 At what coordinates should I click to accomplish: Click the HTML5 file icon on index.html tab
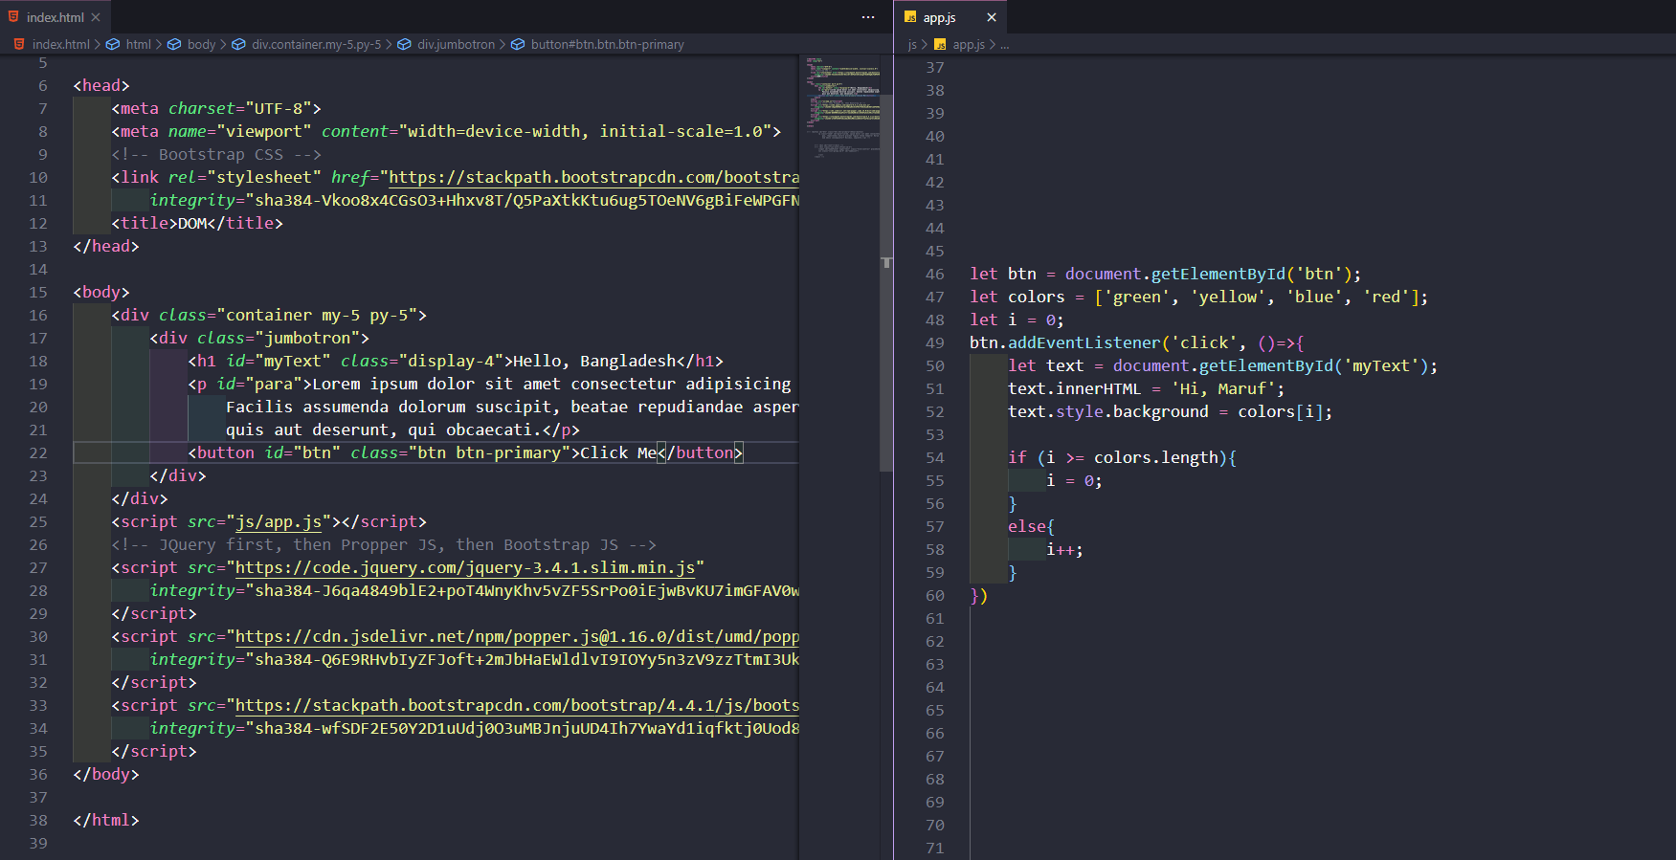coord(13,17)
